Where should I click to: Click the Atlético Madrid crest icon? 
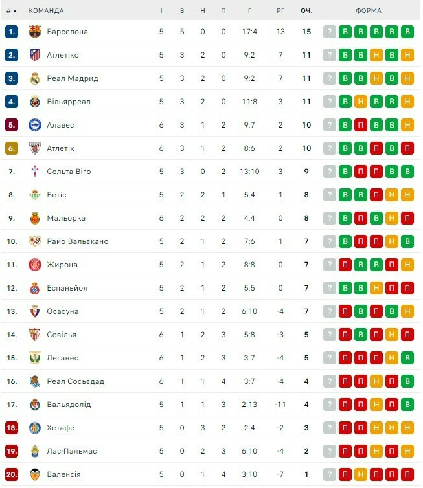[35, 55]
